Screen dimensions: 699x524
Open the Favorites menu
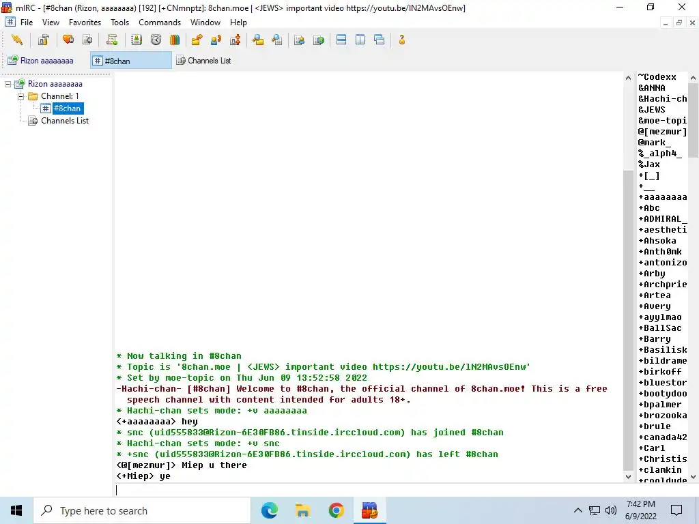click(85, 23)
